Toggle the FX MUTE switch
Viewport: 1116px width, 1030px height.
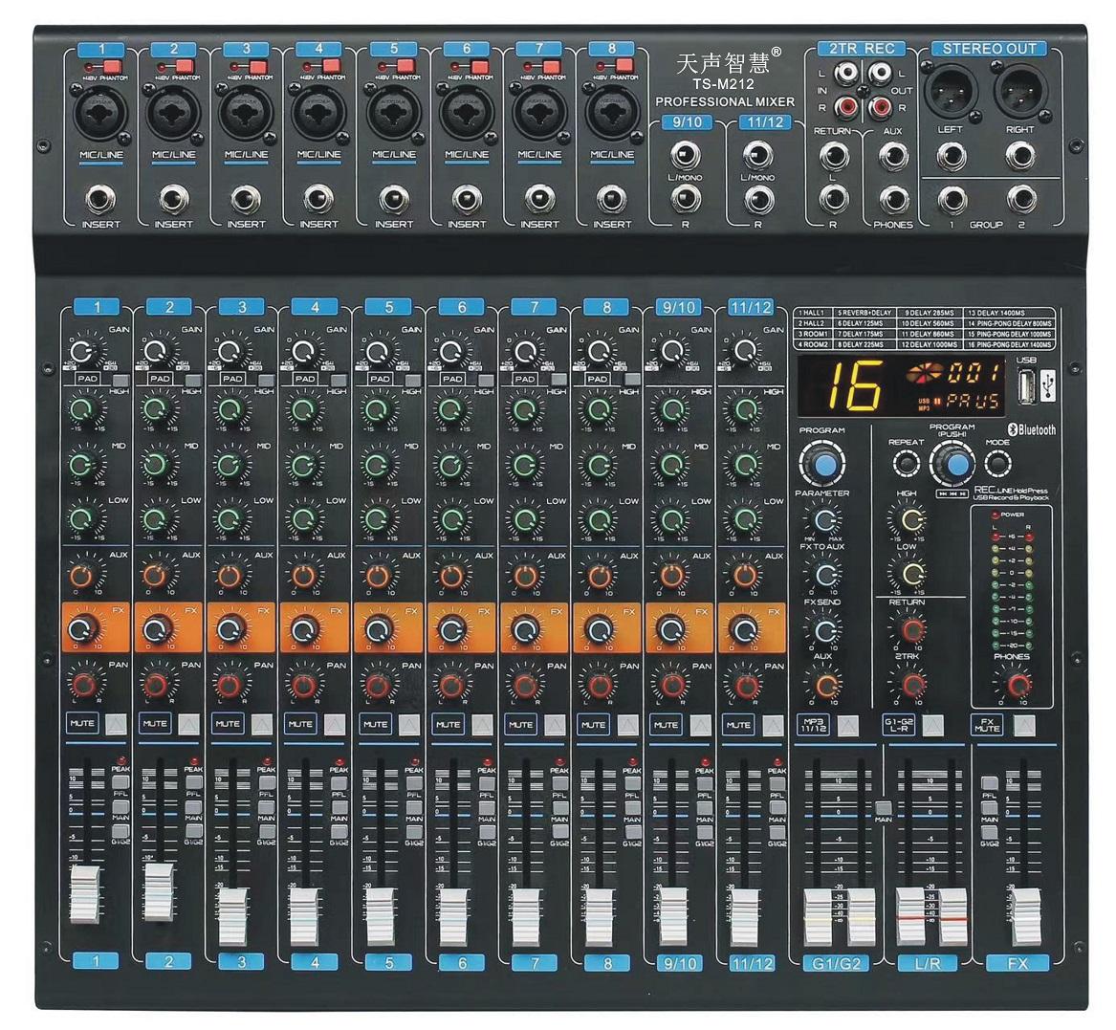coord(1025,725)
